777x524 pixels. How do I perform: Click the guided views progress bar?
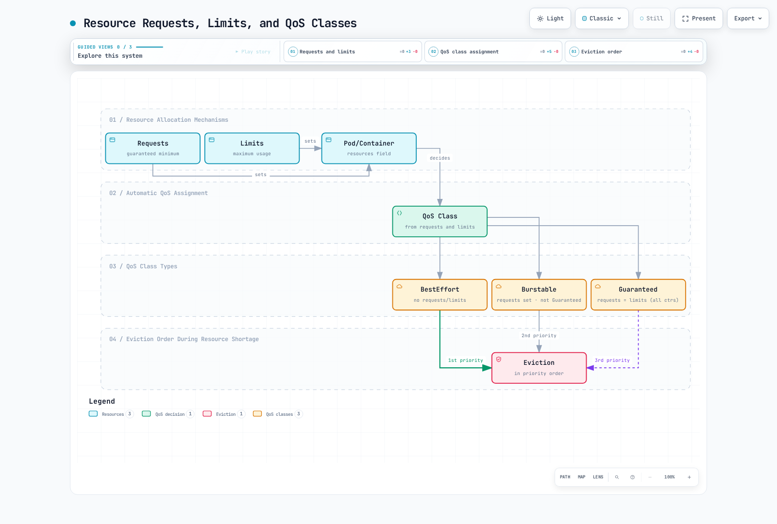click(150, 47)
